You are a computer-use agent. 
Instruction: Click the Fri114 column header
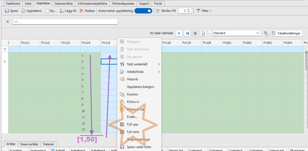pyautogui.click(x=90, y=43)
